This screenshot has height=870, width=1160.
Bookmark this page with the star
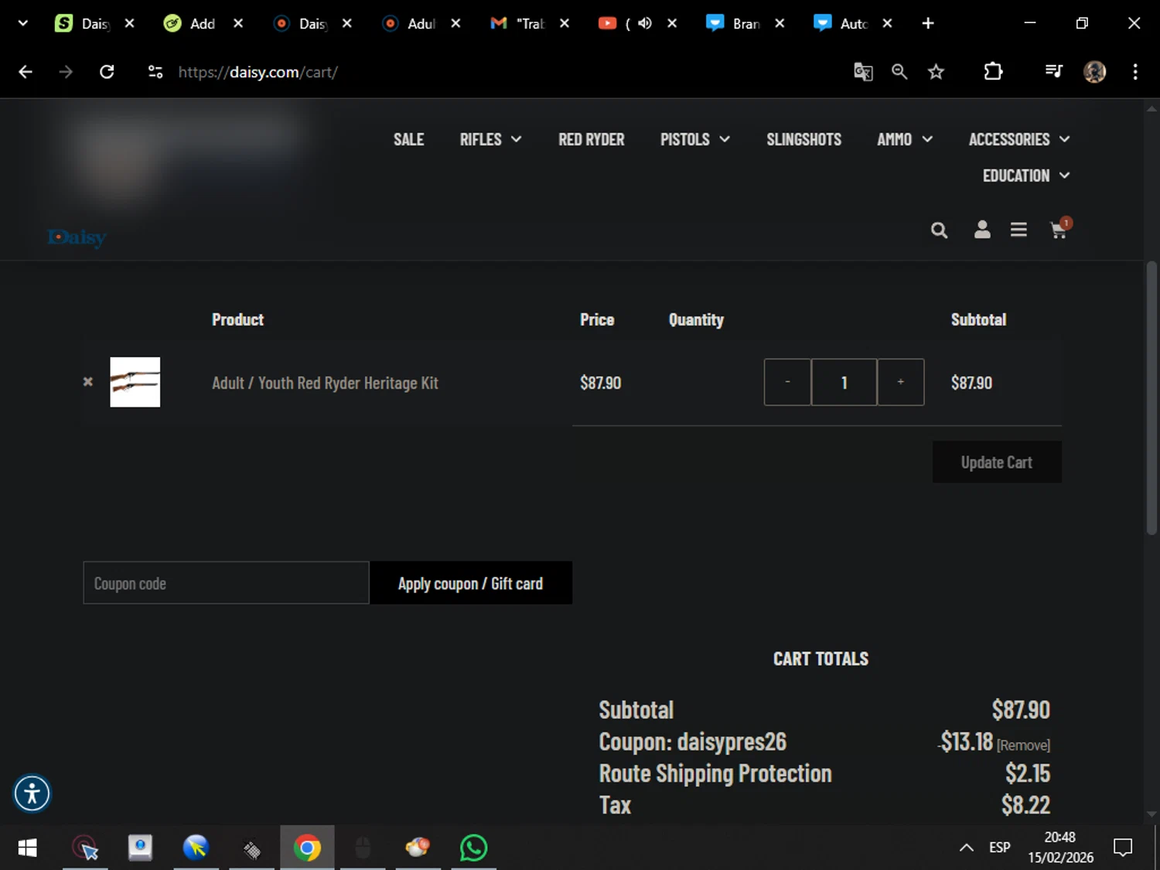coord(937,72)
